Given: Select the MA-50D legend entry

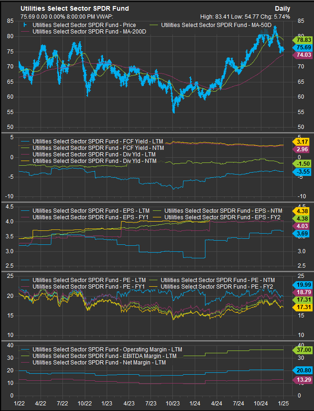Looking at the screenshot, I should coord(211,25).
